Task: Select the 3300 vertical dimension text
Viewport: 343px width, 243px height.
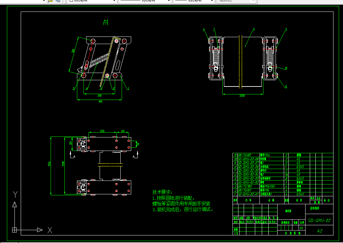Action: 63,164
